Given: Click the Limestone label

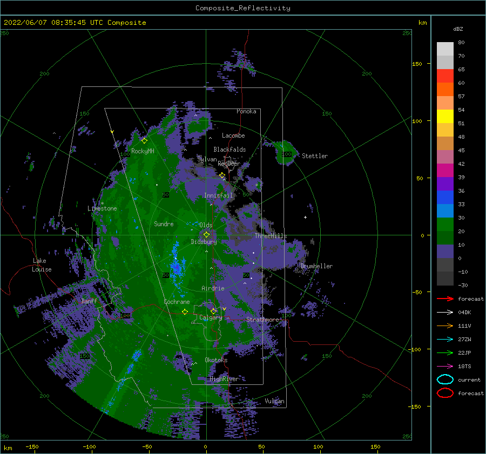Looking at the screenshot, I should [102, 208].
